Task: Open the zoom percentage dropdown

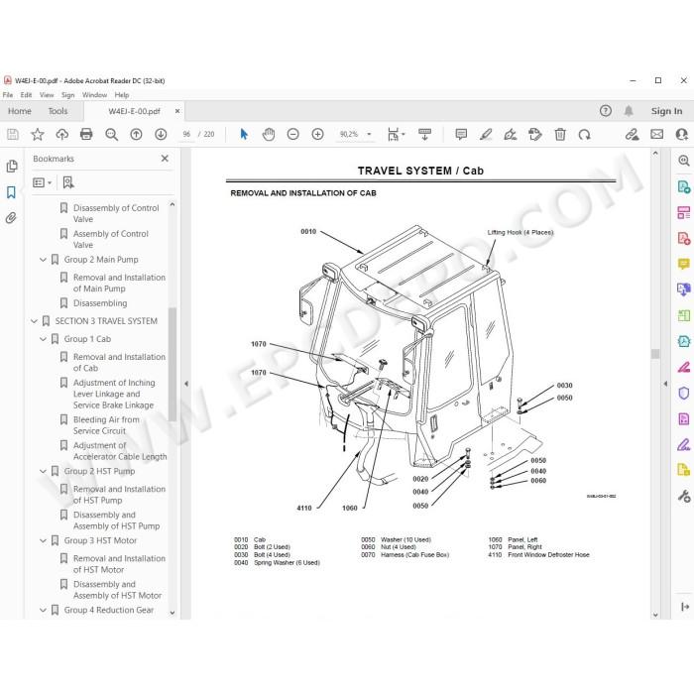Action: [x=369, y=134]
